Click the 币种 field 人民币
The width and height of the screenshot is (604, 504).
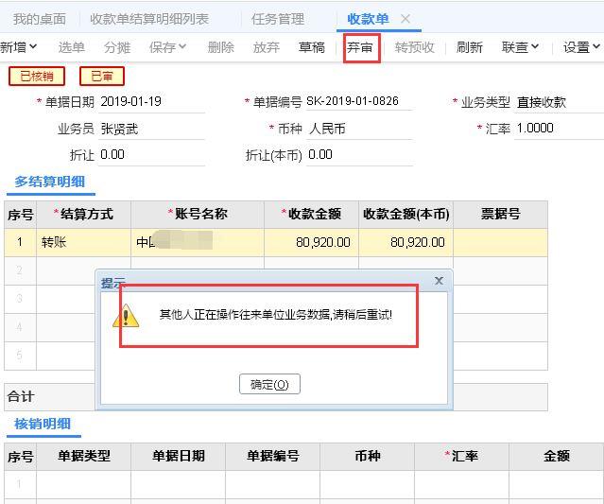(359, 129)
